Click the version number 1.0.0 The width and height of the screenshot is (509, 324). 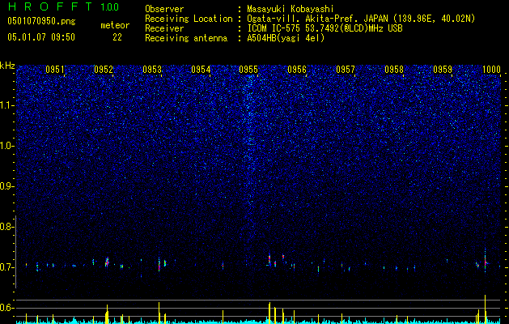point(110,6)
